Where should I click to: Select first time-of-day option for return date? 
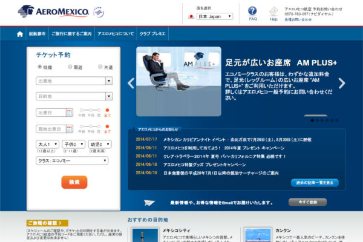tap(82, 126)
